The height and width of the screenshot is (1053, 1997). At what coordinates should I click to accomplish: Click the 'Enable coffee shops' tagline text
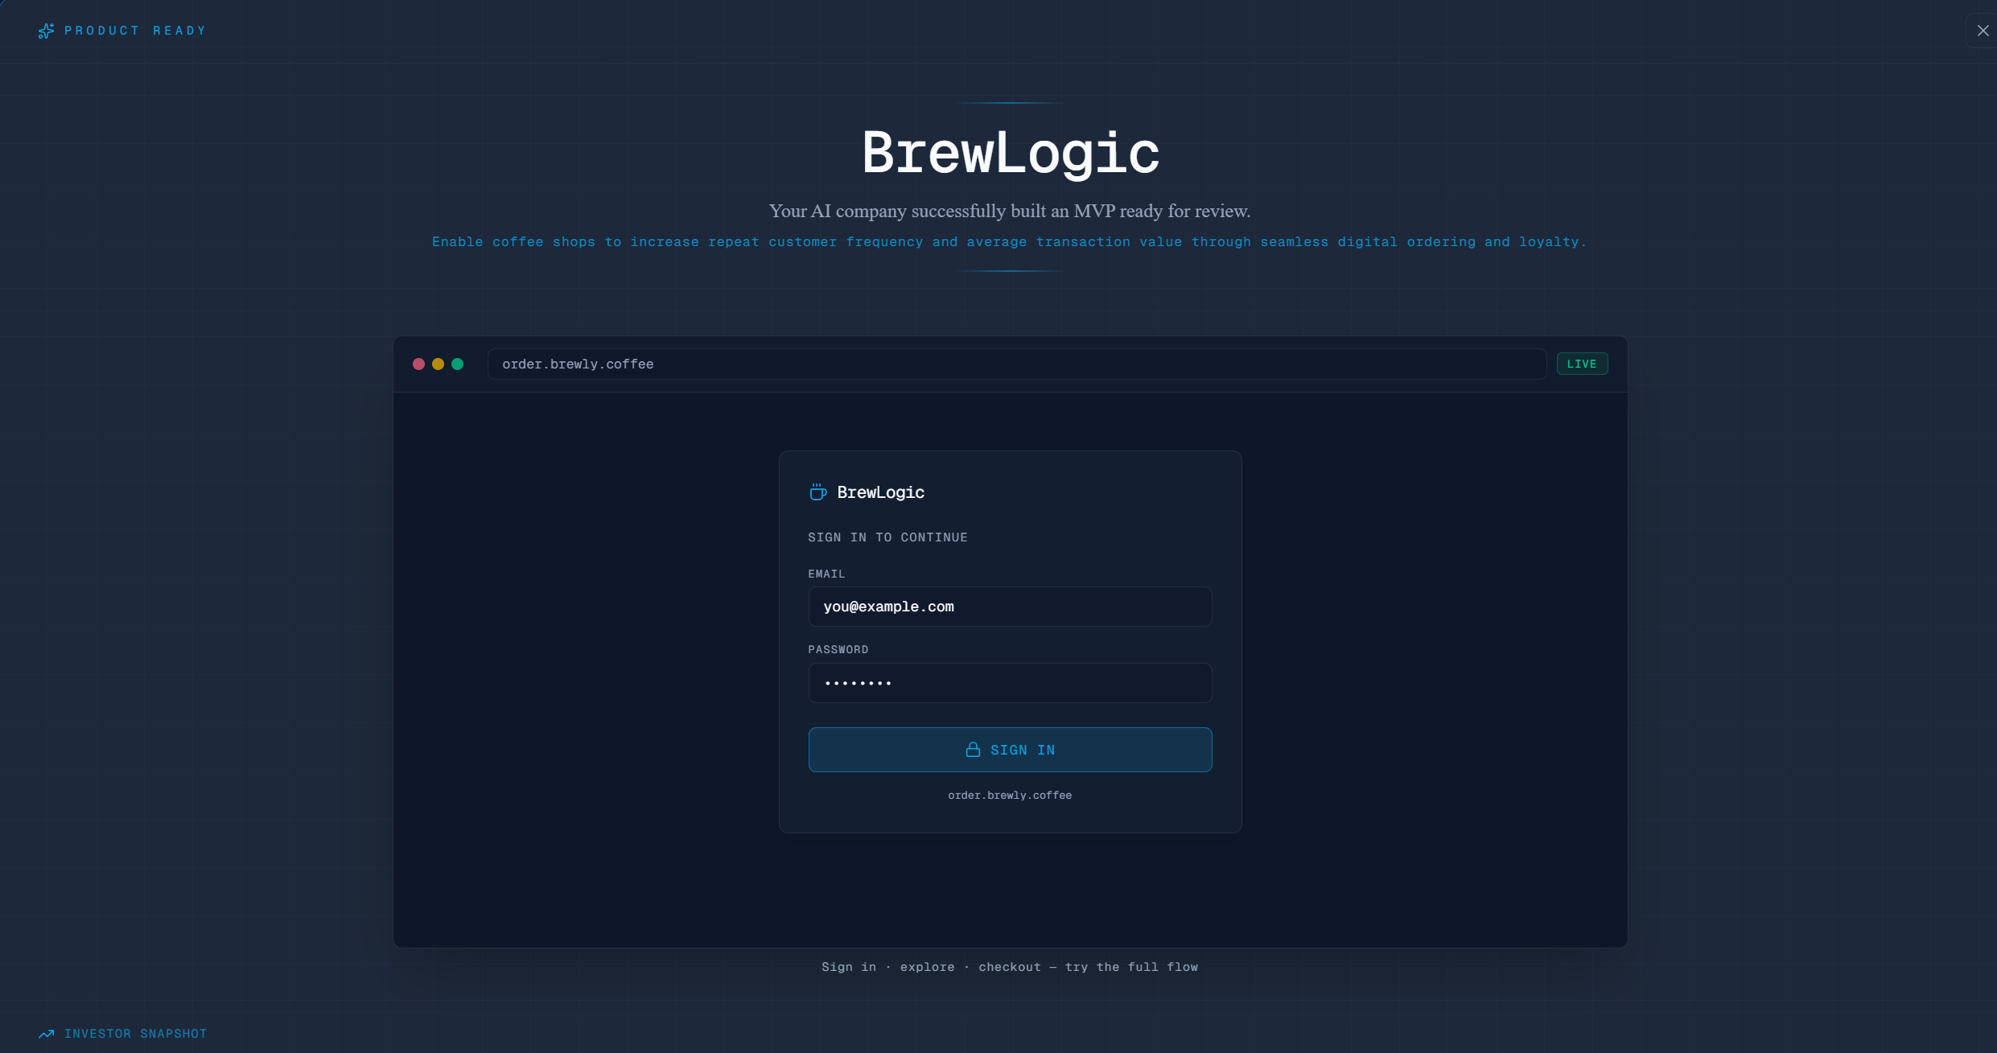[x=1009, y=241]
